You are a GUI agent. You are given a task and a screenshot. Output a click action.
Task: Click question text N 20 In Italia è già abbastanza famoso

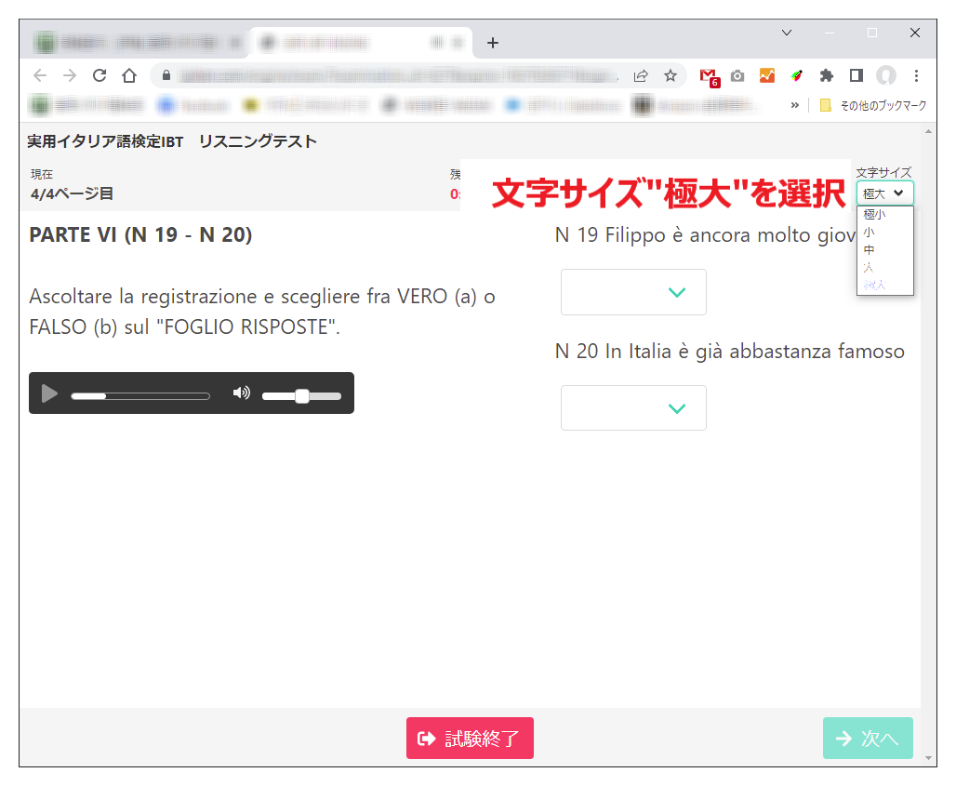tap(730, 352)
